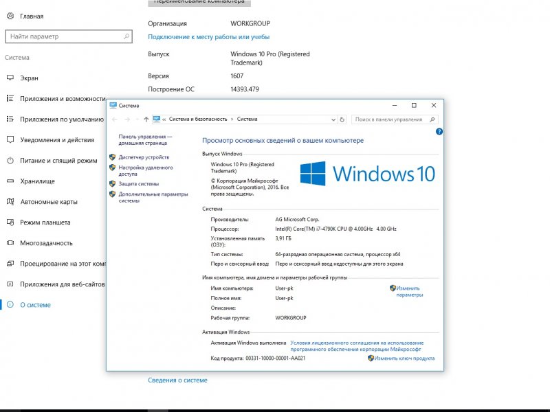Select Система и безопасность breadcrumb
550x412 pixels.
click(198, 119)
